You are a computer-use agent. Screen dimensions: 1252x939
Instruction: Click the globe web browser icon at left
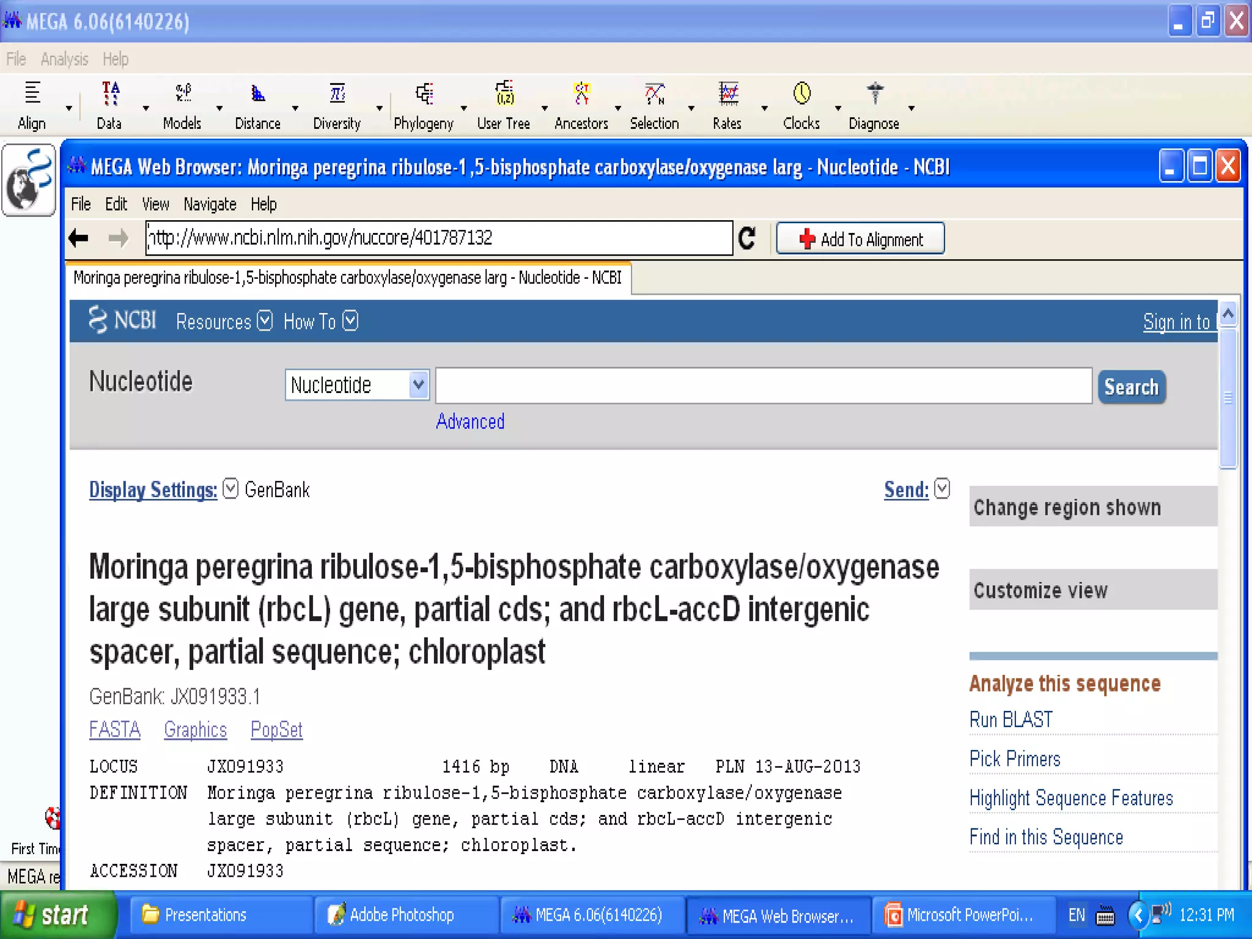click(x=29, y=180)
